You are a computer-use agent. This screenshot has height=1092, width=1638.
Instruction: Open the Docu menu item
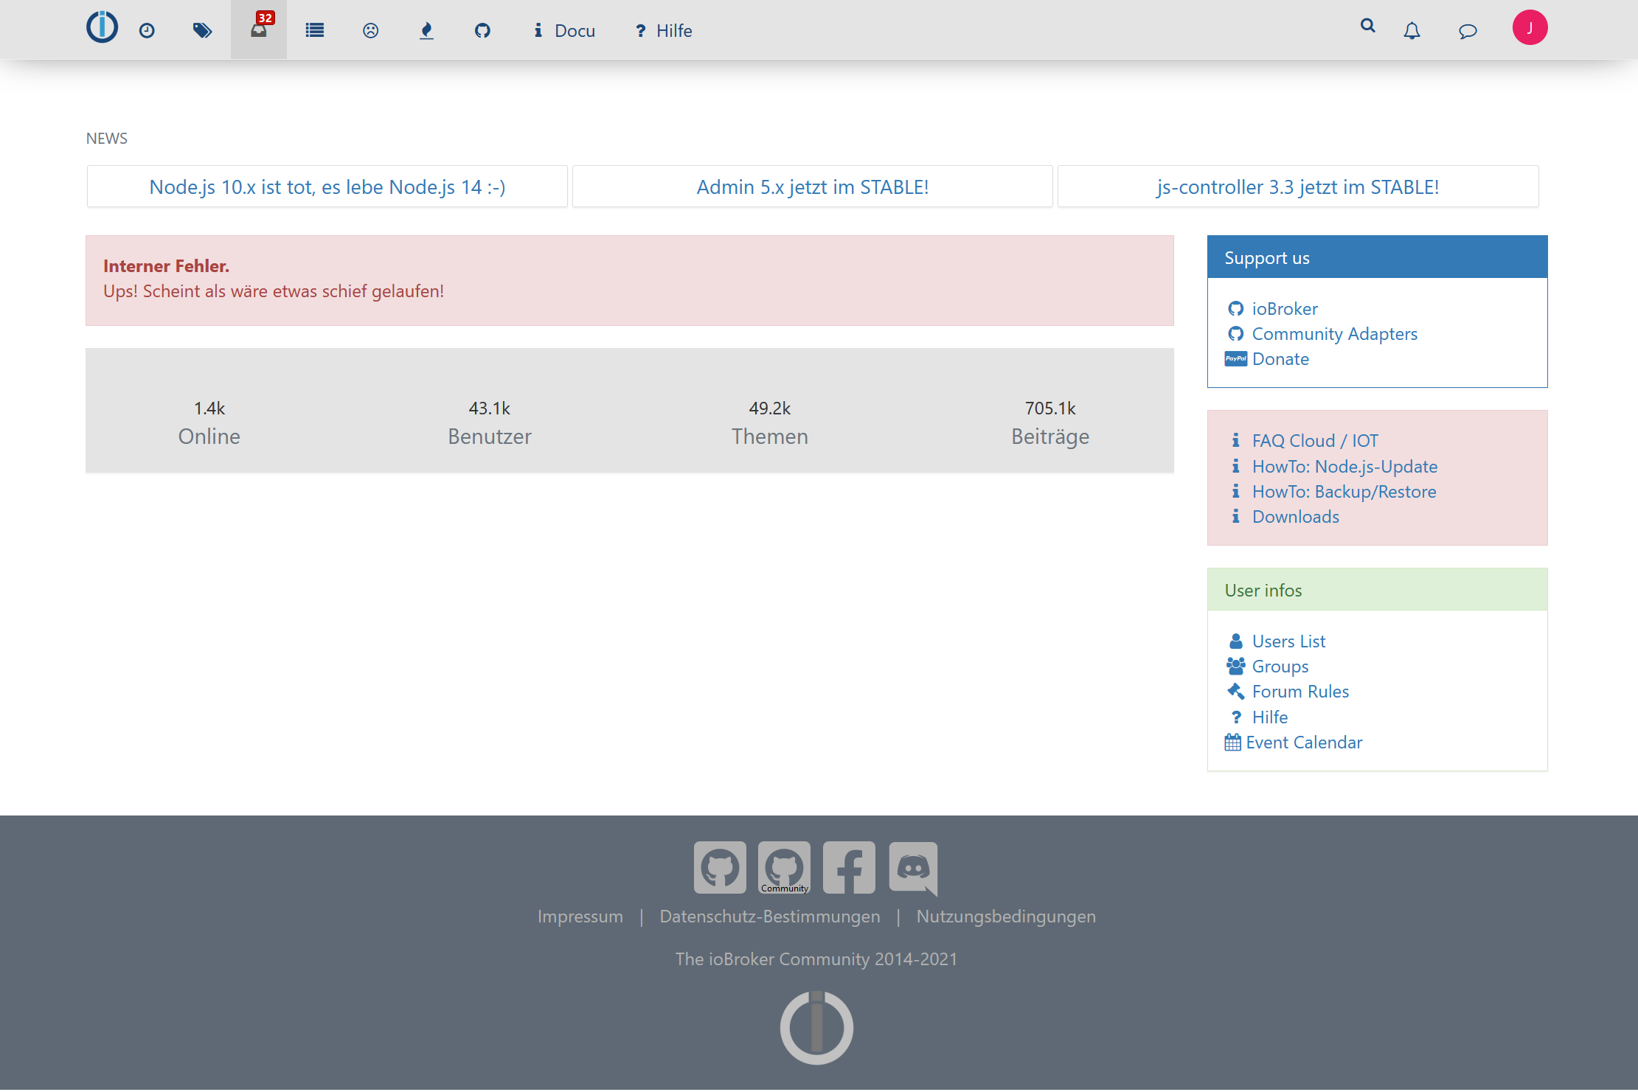565,30
